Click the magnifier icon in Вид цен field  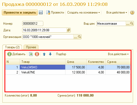pos(132,24)
